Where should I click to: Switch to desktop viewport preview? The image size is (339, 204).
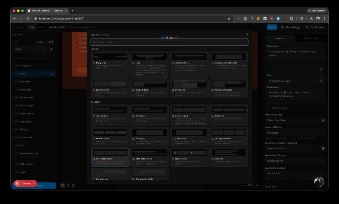63,186
